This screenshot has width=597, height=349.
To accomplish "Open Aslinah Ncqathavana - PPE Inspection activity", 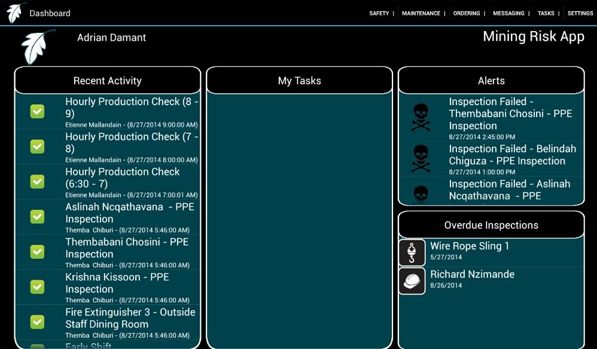I will coord(107,217).
